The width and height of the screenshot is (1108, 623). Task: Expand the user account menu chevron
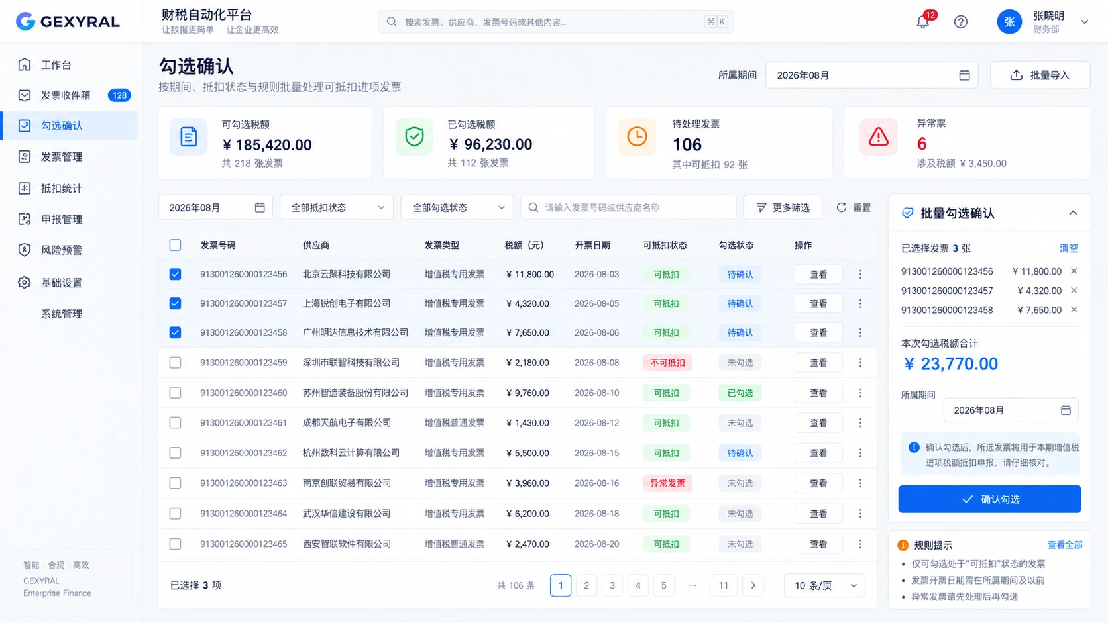point(1085,22)
